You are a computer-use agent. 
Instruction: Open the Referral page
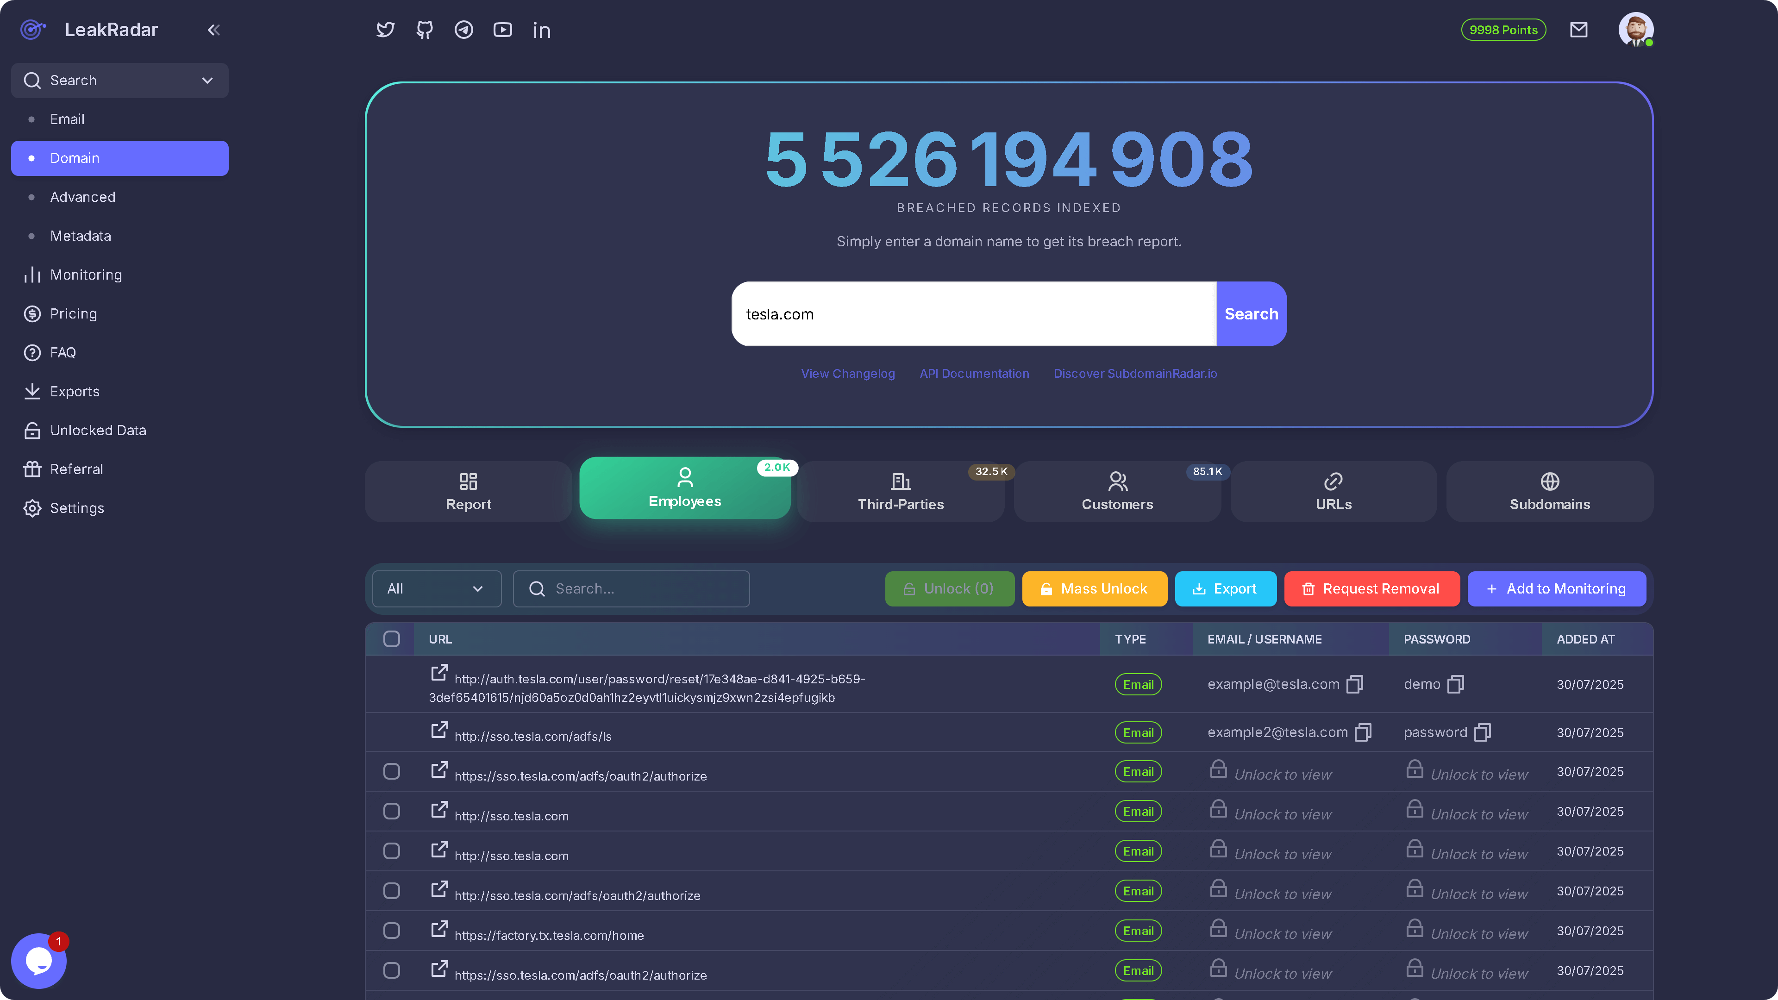click(x=119, y=469)
